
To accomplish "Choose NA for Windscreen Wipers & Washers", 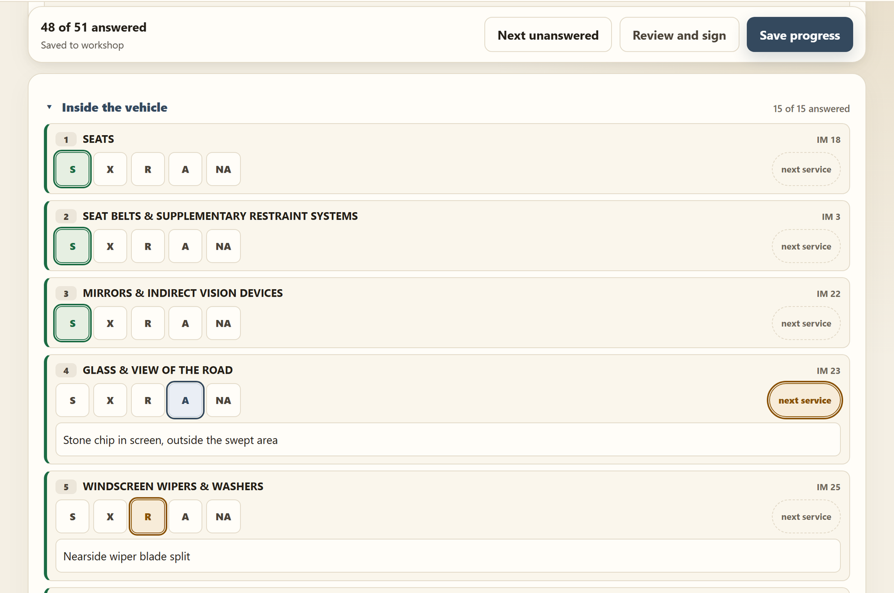I will (223, 517).
